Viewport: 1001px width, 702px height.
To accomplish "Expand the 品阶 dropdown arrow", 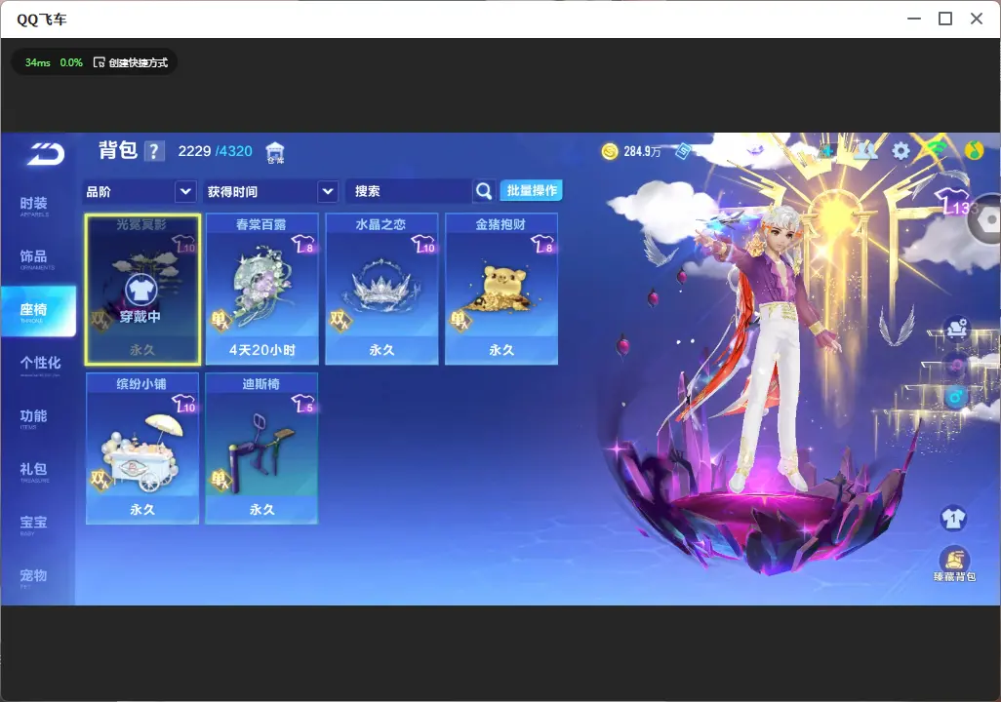I will click(x=185, y=191).
